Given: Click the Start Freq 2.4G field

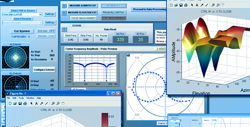Looking at the screenshot, I should (71, 40).
